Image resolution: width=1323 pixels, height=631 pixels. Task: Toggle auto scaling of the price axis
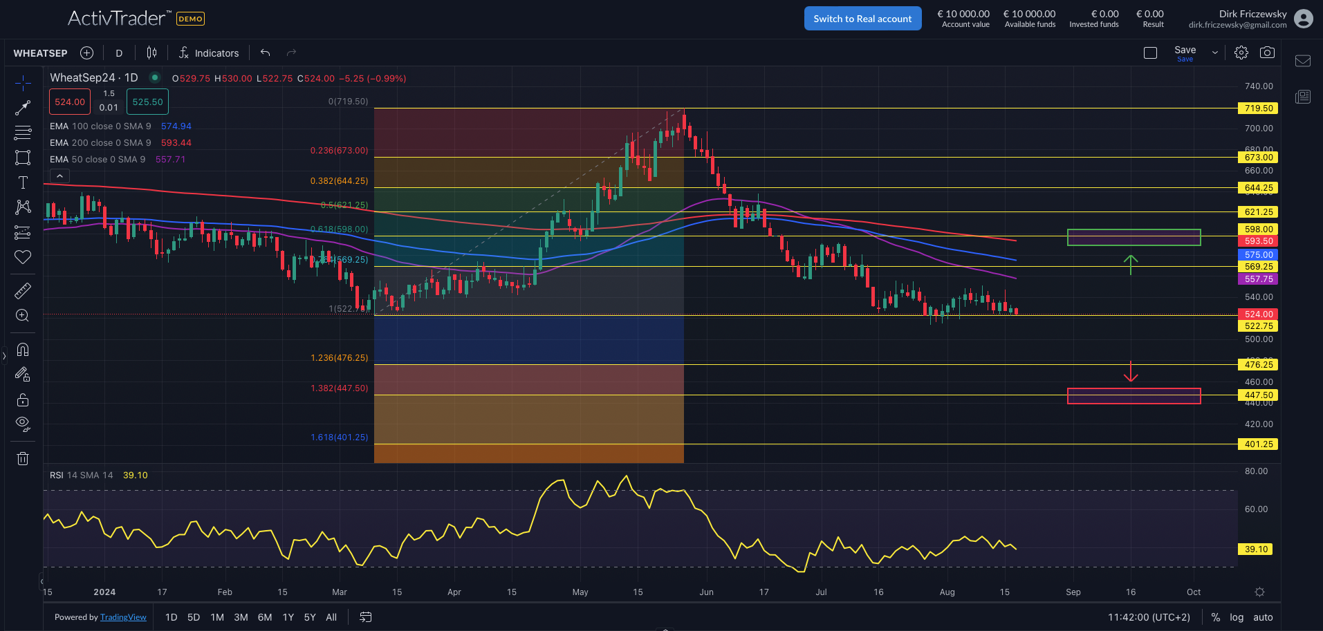(x=1263, y=616)
